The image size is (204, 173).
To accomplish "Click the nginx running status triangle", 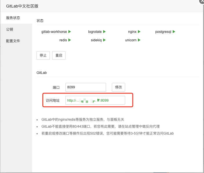I will tap(139, 32).
